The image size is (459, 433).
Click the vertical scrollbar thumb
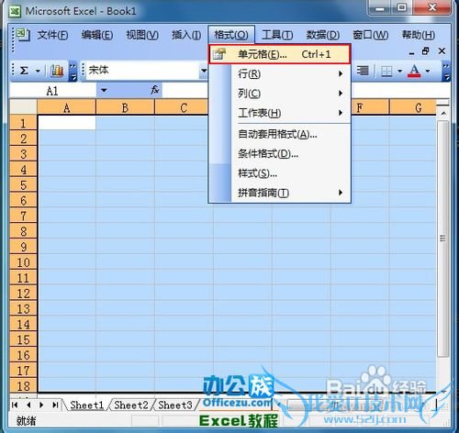tap(442, 239)
